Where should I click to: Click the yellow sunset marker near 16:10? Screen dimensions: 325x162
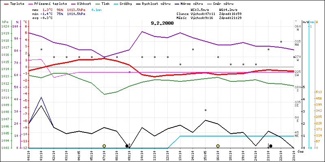point(218,146)
